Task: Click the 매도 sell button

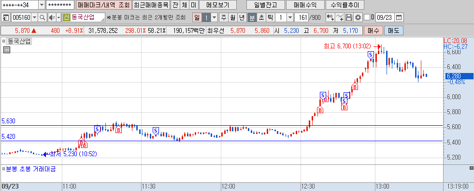Action: pos(394,30)
